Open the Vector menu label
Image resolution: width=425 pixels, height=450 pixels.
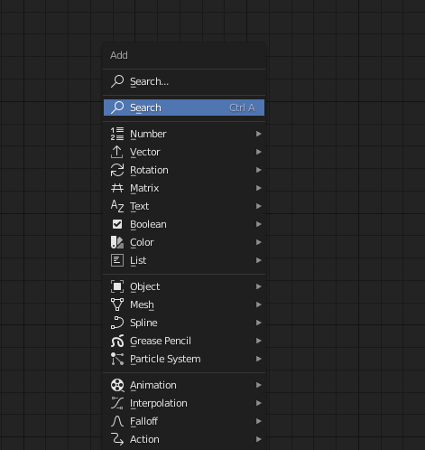point(145,152)
